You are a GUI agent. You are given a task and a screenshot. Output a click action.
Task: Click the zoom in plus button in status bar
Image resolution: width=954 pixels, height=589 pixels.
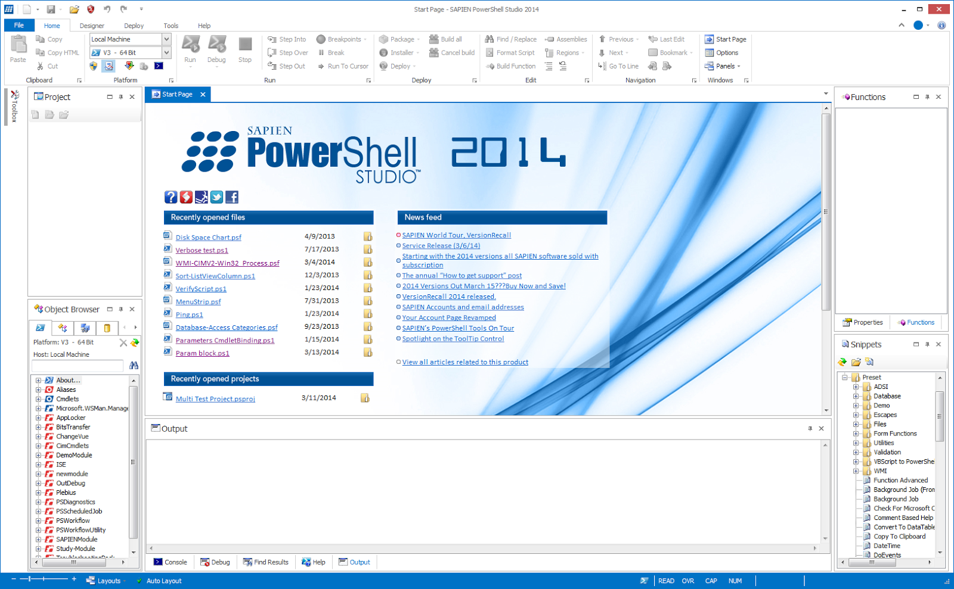point(74,579)
